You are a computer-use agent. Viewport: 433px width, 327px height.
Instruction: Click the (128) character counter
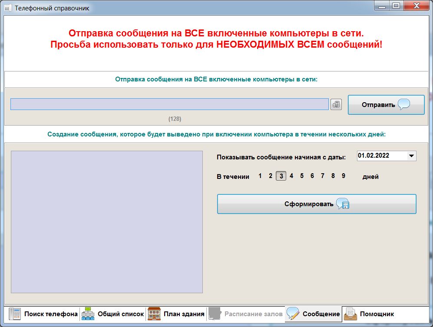point(175,119)
